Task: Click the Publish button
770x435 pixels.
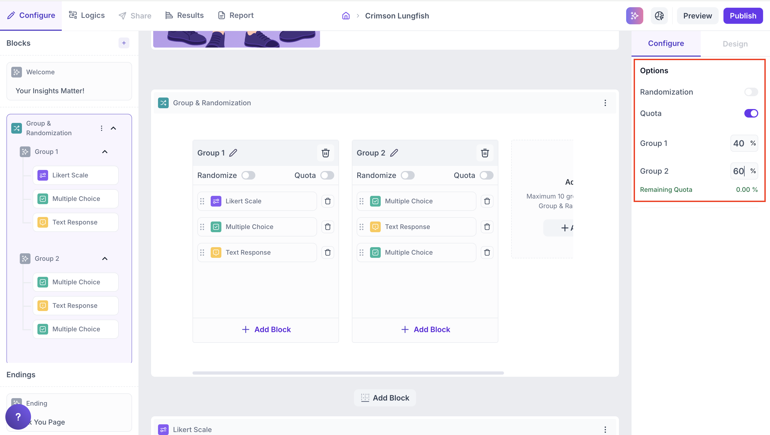Action: [742, 15]
